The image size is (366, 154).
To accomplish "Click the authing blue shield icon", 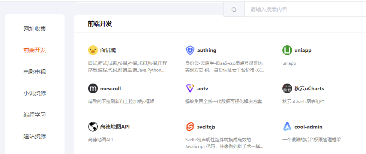I will pos(190,50).
